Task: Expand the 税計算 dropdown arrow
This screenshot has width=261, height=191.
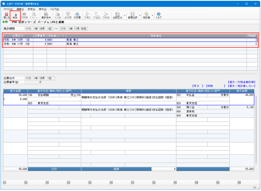Action: tap(152, 16)
